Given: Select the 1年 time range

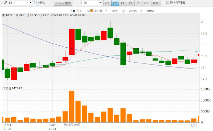Looking at the screenshot, I should click(123, 3).
